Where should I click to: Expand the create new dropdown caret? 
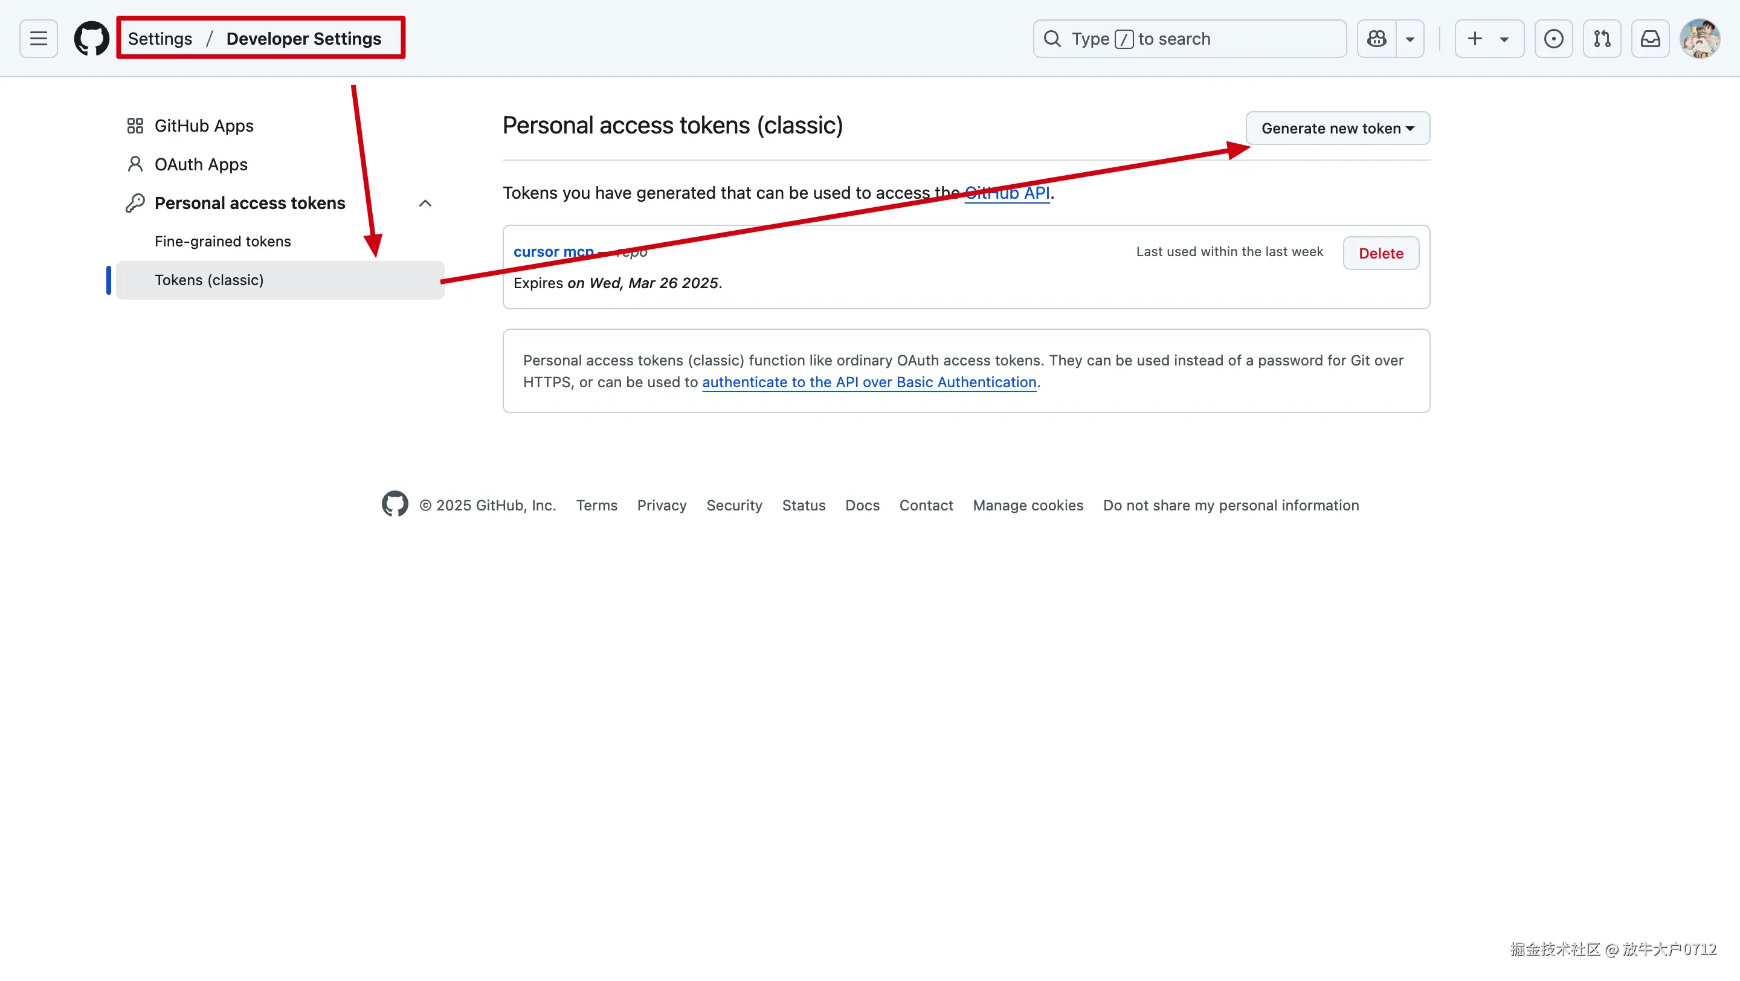click(1504, 39)
